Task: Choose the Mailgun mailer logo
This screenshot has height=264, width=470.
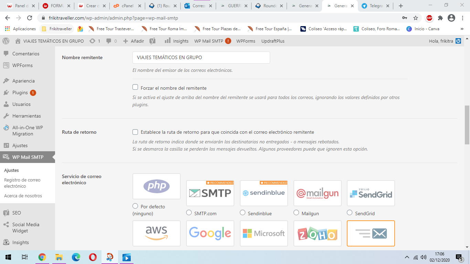Action: click(318, 193)
